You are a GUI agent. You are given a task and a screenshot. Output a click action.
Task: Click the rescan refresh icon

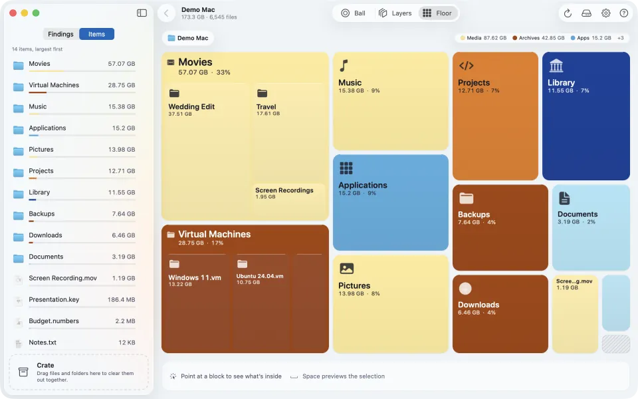point(568,13)
